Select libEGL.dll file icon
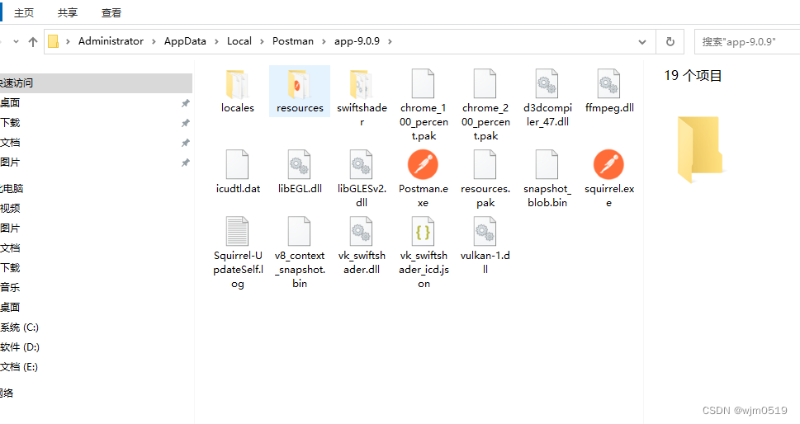 pos(300,165)
